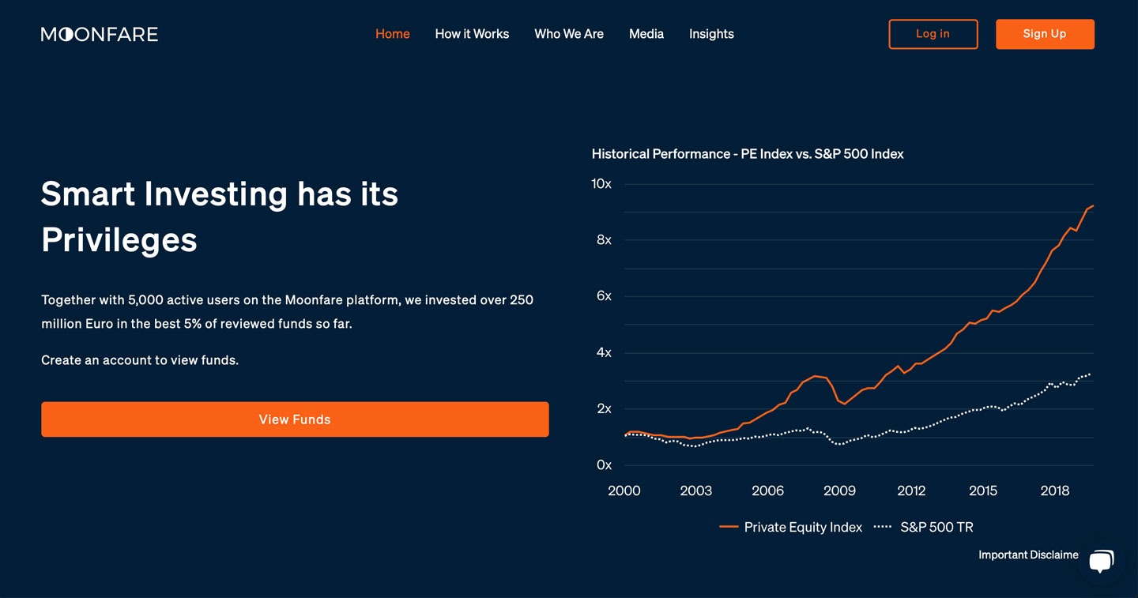
Task: Go to the Home nav item
Action: tap(393, 34)
